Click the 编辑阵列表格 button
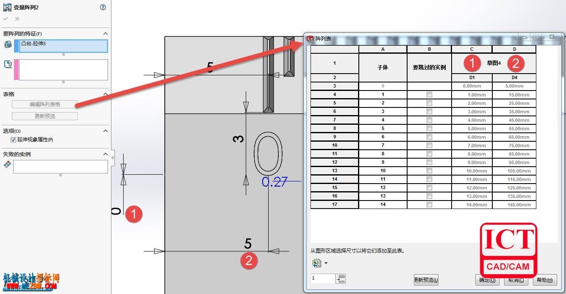This screenshot has height=294, width=566. tap(45, 104)
